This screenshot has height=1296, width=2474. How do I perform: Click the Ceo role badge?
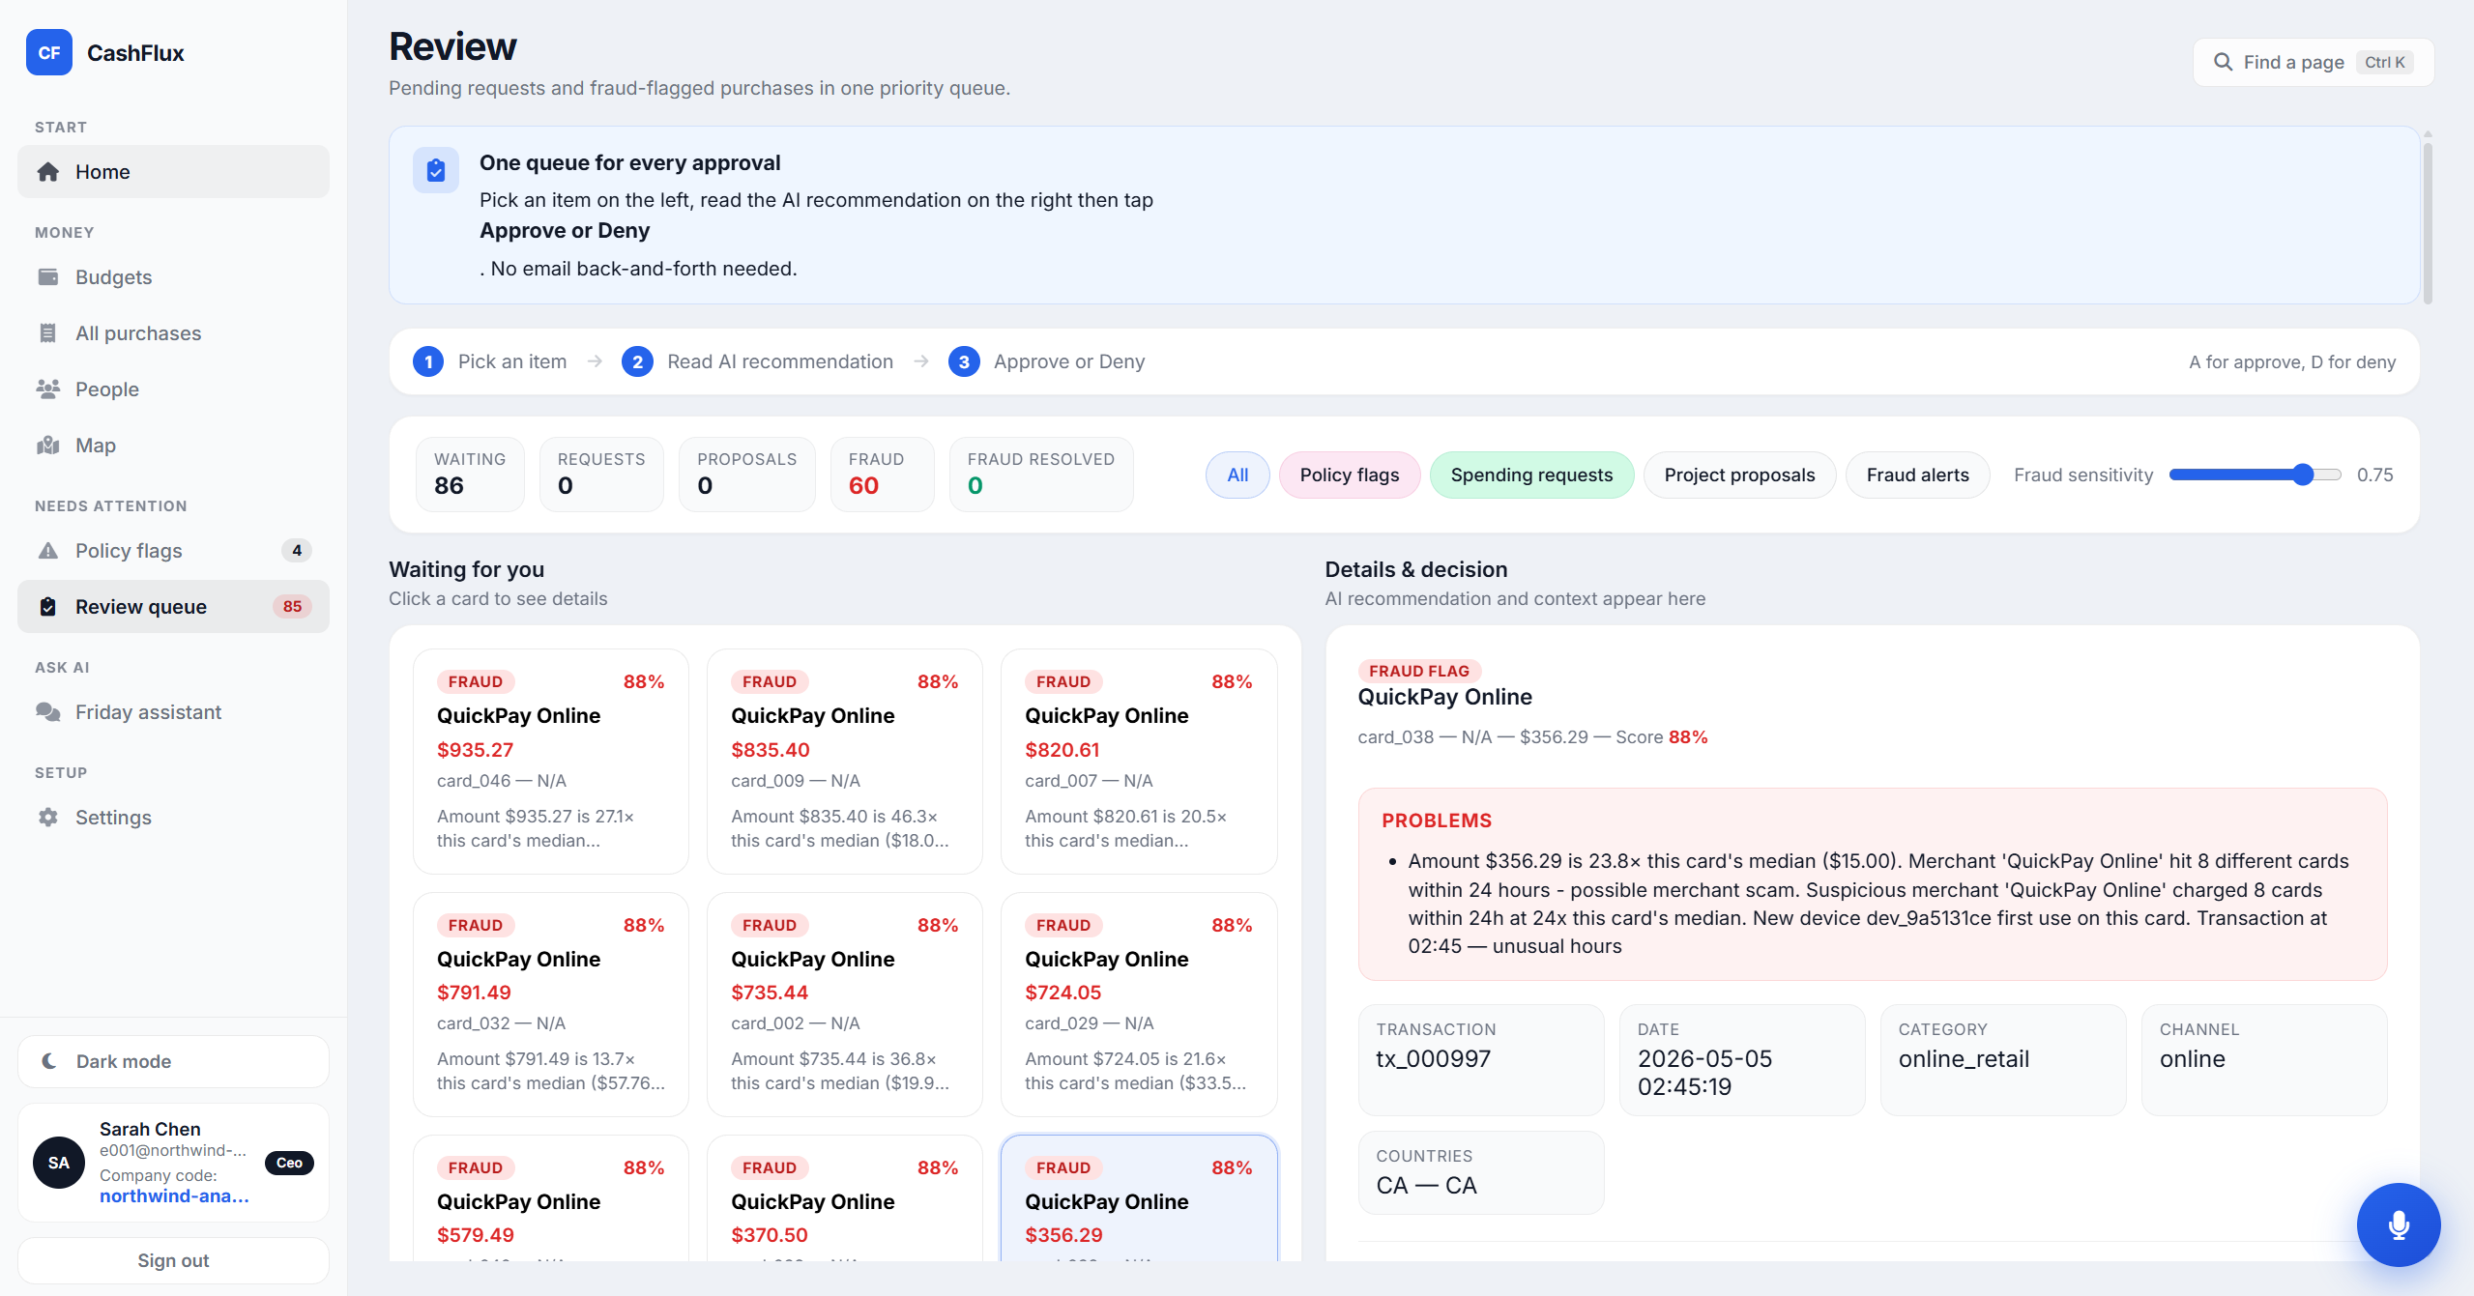click(289, 1163)
